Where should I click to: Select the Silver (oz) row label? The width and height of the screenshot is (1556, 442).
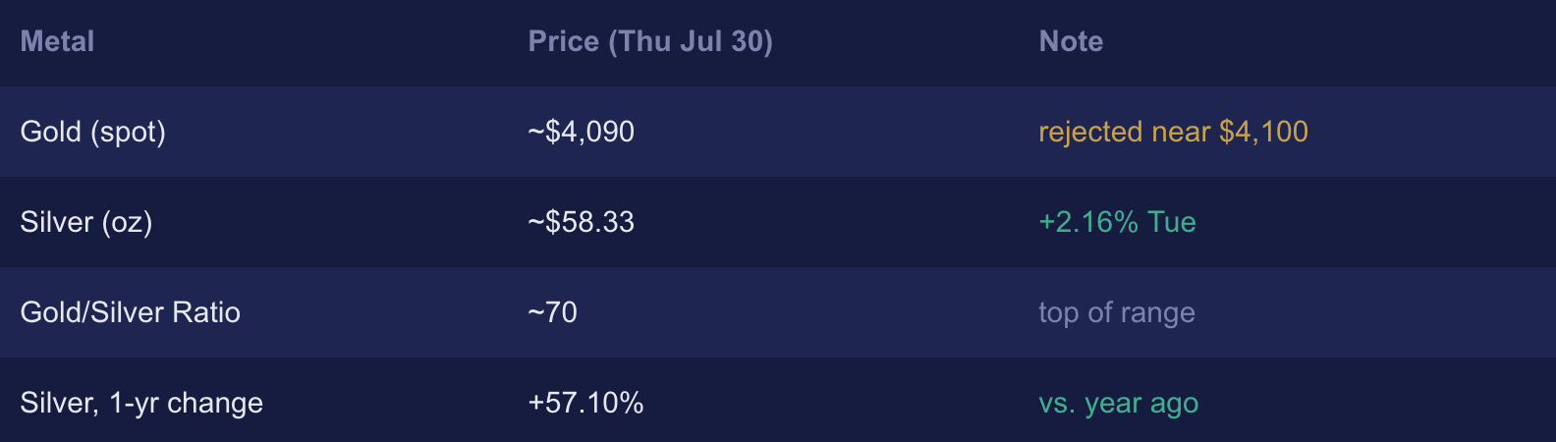(86, 222)
